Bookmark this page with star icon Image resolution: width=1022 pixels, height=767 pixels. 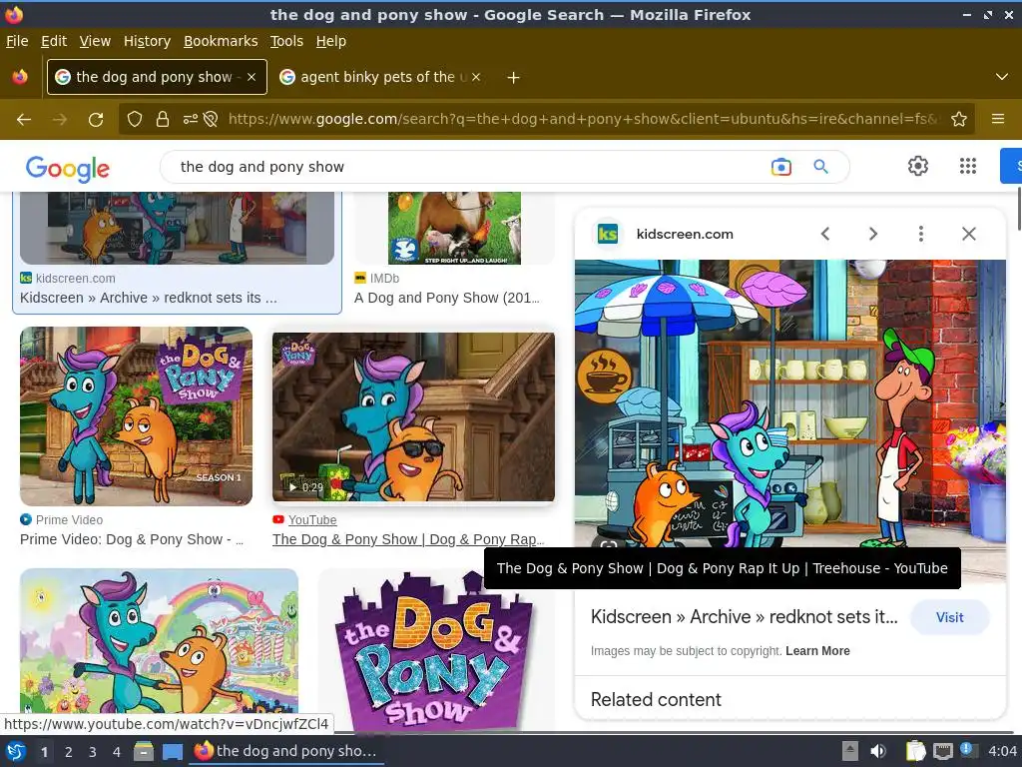pos(959,119)
